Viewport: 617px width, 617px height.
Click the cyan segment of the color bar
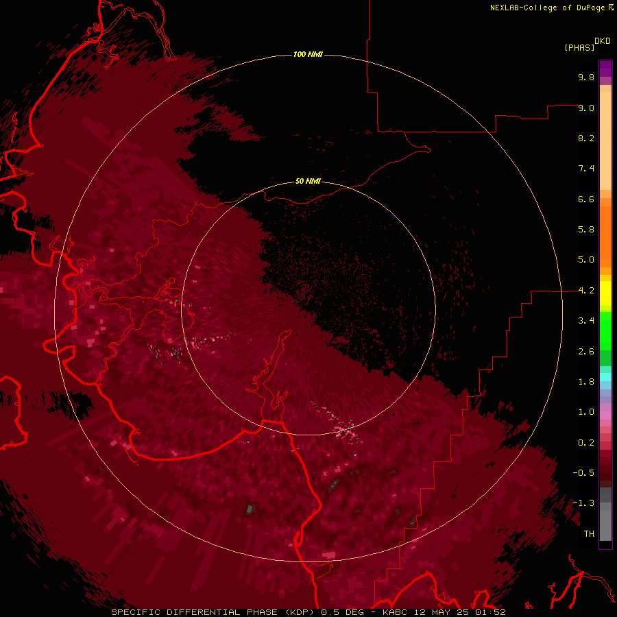pos(605,377)
